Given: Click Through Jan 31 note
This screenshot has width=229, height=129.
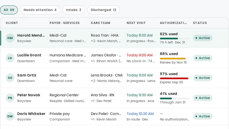Looking at the screenshot, I should [172, 102].
